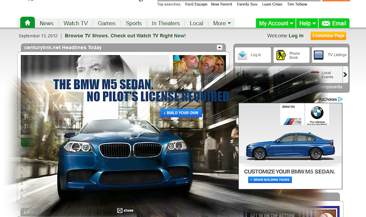The width and height of the screenshot is (366, 217).
Task: Open the Games tab
Action: pyautogui.click(x=107, y=23)
